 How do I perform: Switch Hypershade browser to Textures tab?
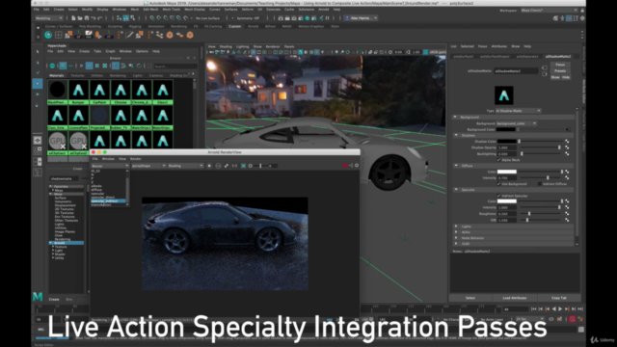[77, 75]
